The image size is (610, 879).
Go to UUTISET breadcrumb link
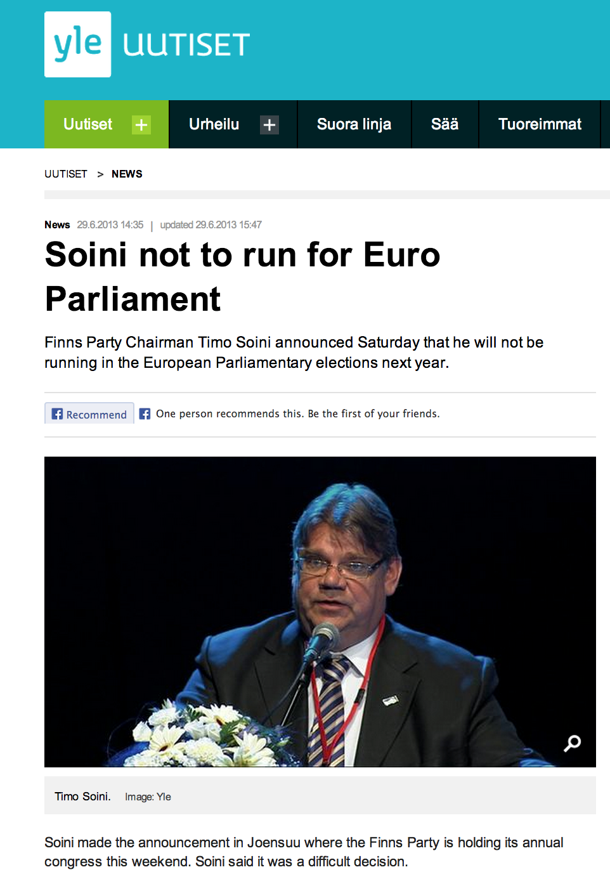pyautogui.click(x=66, y=174)
